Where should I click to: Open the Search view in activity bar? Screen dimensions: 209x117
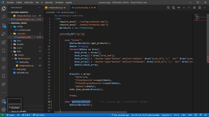tap(4, 17)
